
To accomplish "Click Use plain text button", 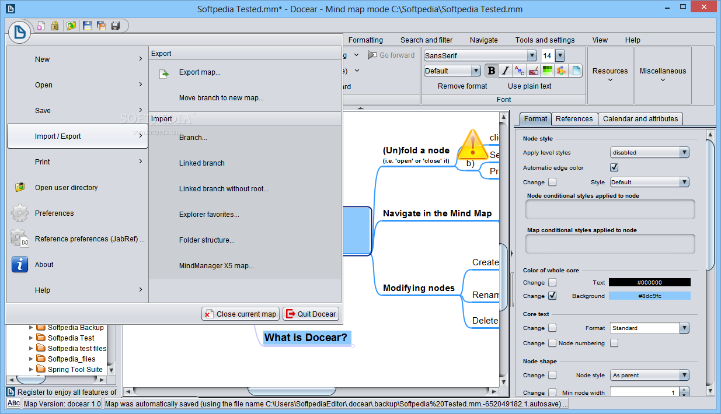I will click(530, 86).
